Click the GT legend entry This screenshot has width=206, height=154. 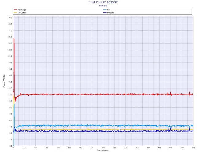coord(107,10)
